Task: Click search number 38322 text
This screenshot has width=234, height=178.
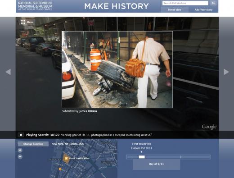Action: pos(55,135)
